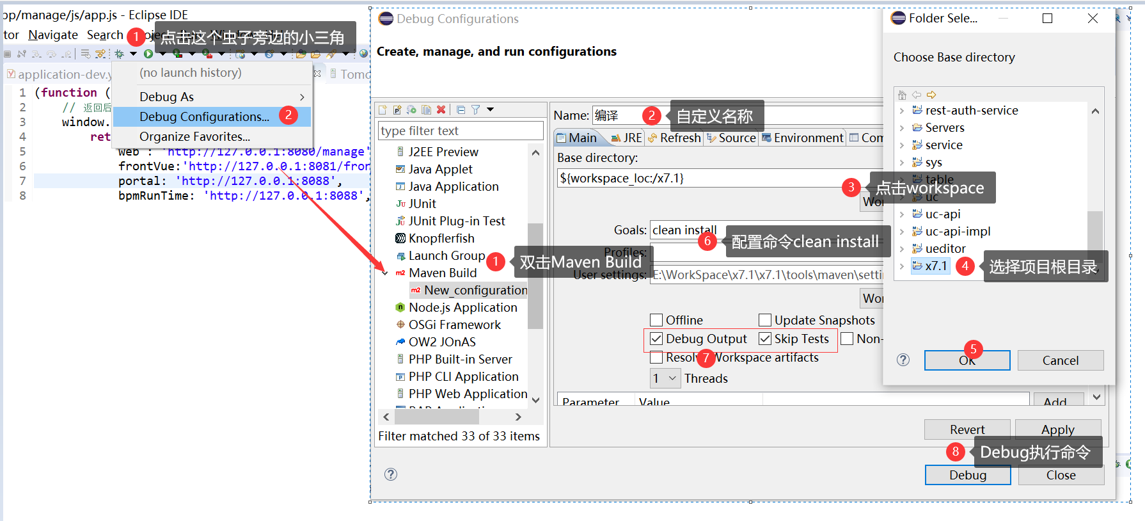Click the Step Over icon in toolbar
This screenshot has width=1145, height=521.
pyautogui.click(x=51, y=54)
